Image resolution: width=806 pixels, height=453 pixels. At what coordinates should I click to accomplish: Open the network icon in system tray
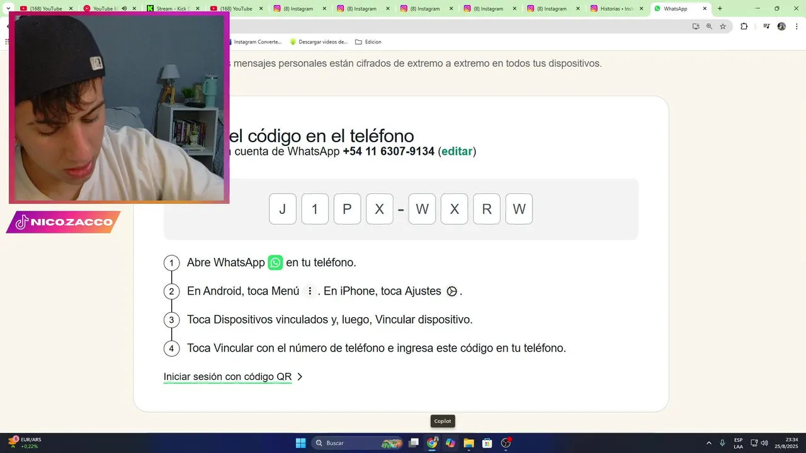click(x=754, y=443)
